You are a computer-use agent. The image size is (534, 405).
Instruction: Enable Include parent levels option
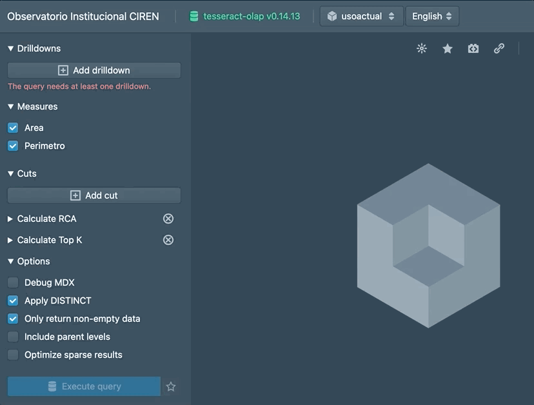[x=13, y=337]
